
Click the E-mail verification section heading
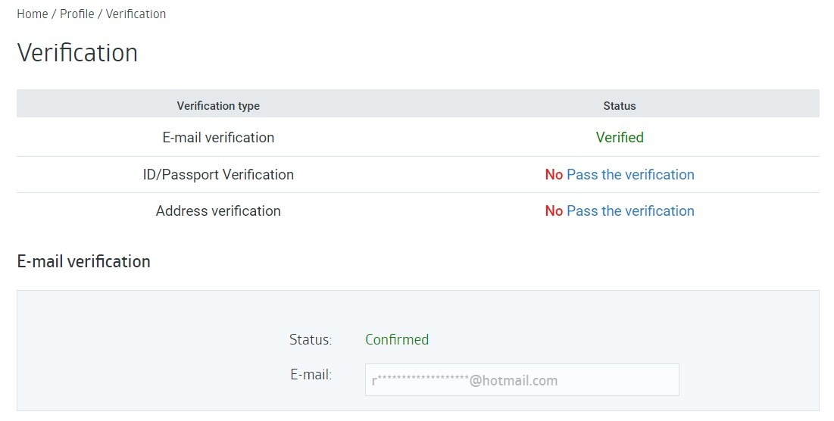point(83,262)
